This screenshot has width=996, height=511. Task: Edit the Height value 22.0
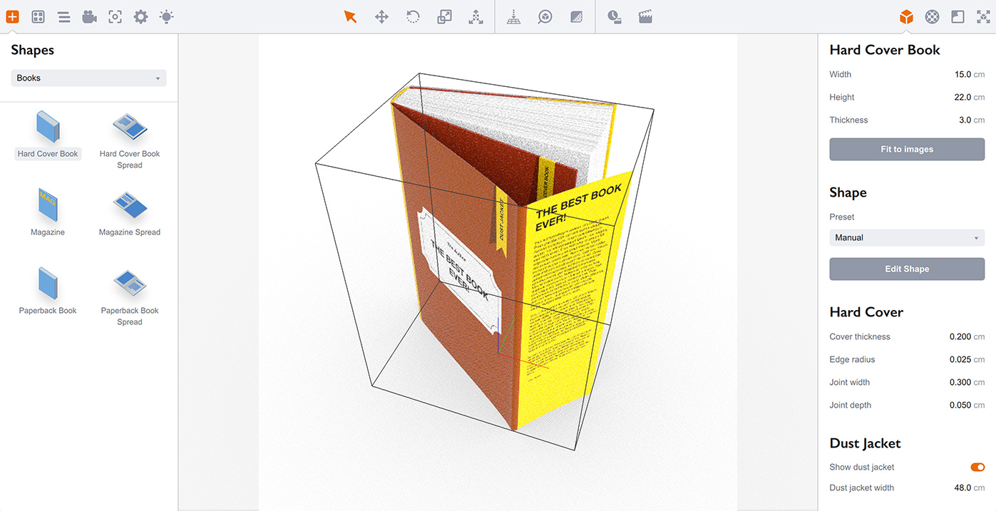coord(962,98)
